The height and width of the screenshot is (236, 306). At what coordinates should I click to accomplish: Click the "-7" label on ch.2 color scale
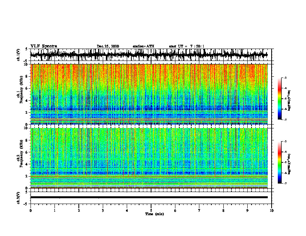coord(285,184)
